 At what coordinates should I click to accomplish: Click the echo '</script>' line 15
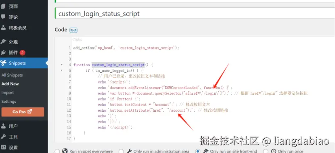(115, 127)
